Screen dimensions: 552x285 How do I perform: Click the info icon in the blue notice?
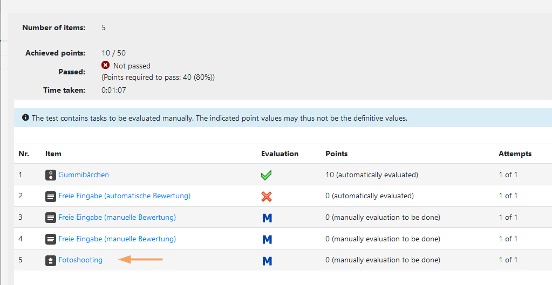pyautogui.click(x=25, y=117)
